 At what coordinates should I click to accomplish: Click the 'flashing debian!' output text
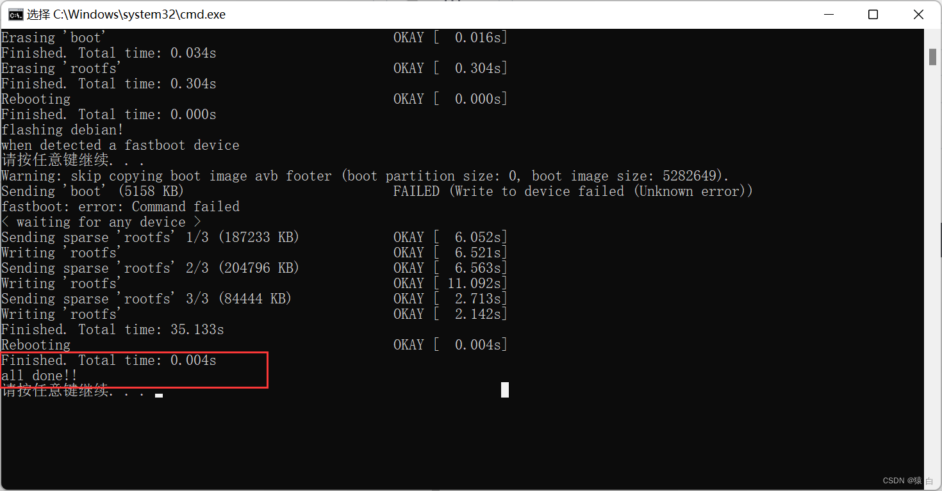[62, 130]
